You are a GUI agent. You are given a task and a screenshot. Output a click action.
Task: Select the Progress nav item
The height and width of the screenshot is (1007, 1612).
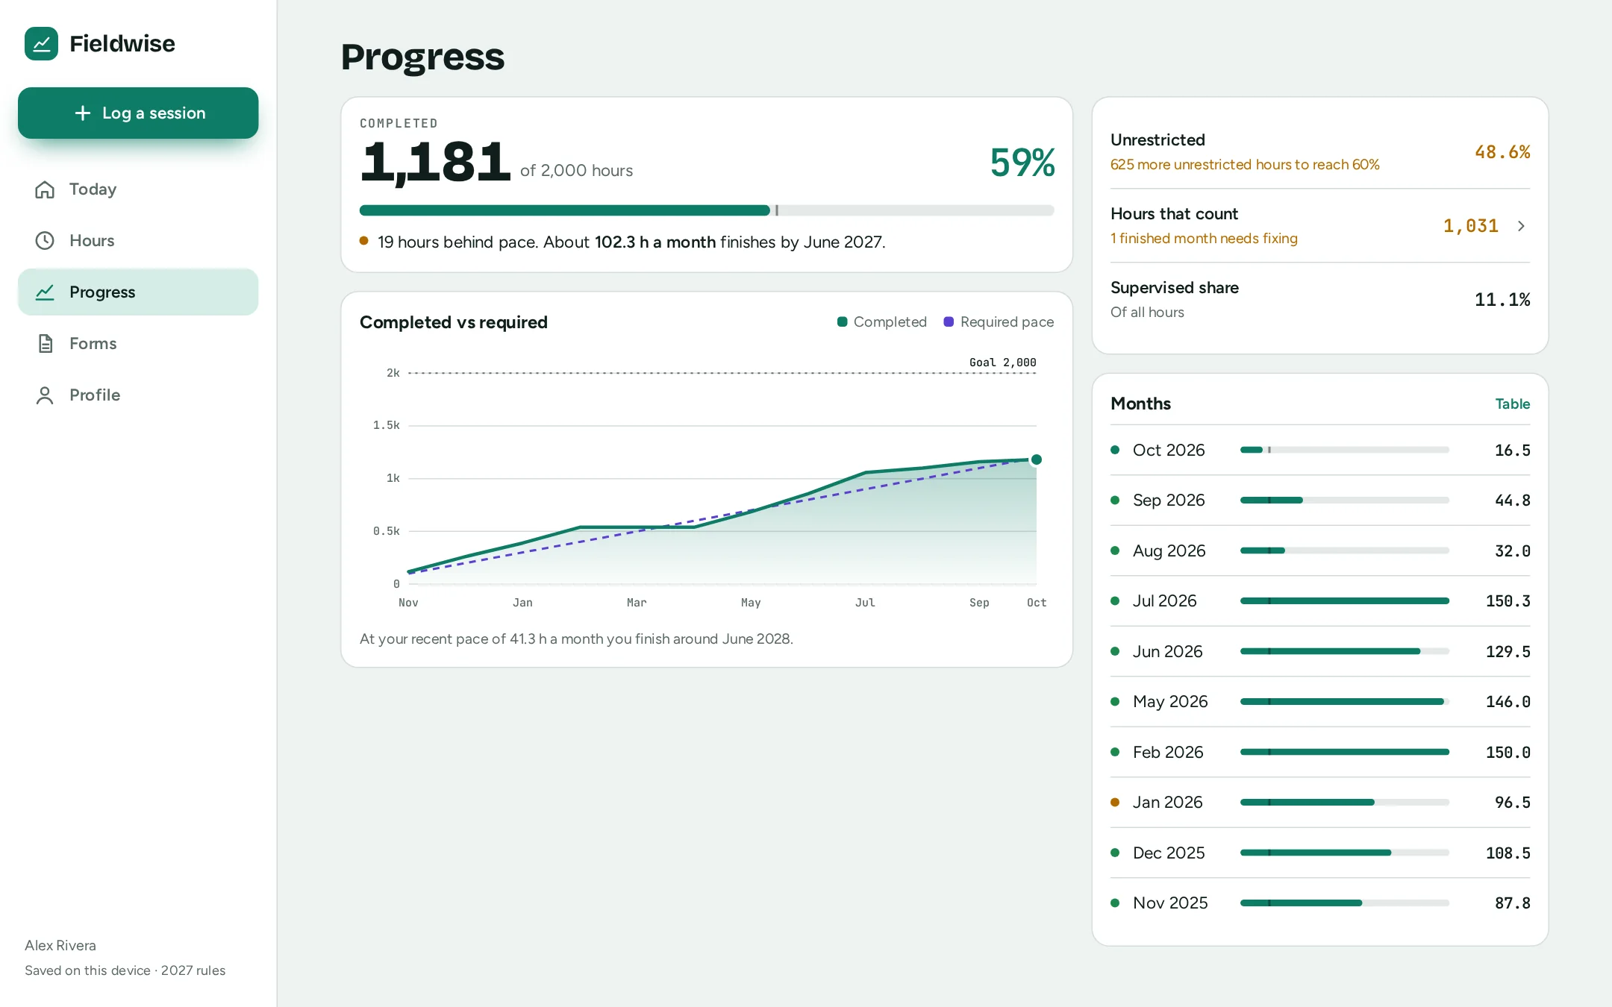click(x=138, y=292)
